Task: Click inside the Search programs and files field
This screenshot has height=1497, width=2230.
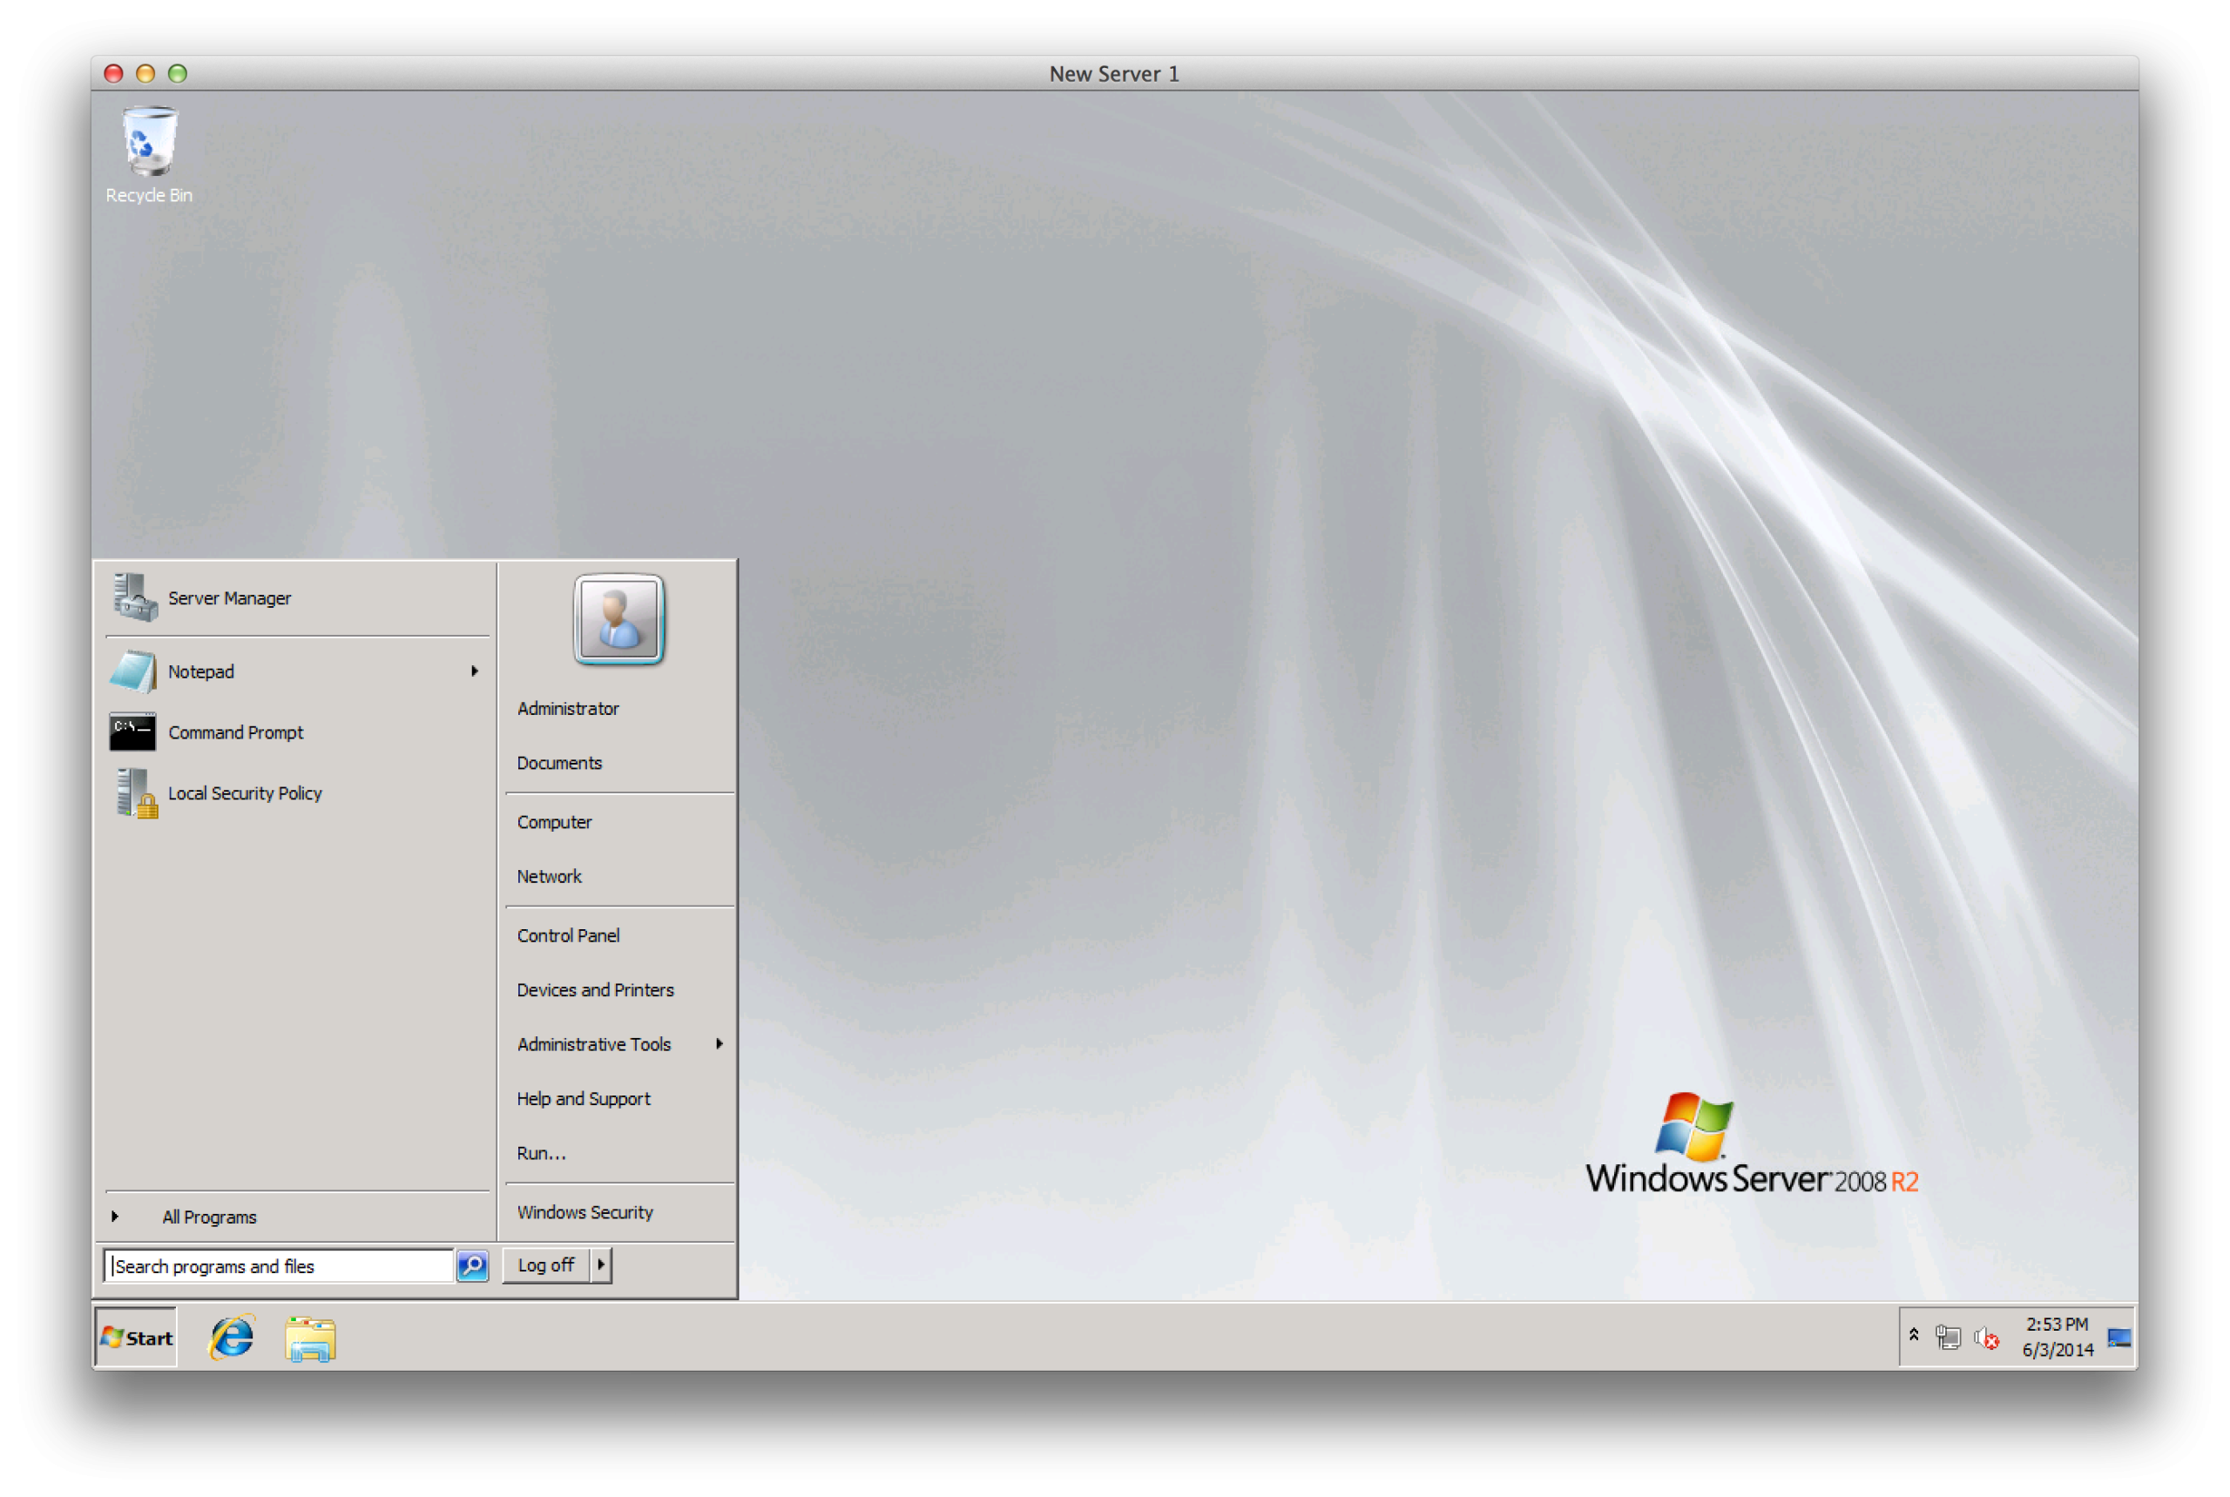Action: [x=277, y=1265]
